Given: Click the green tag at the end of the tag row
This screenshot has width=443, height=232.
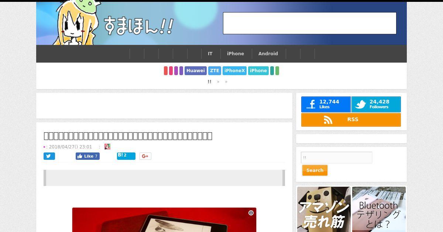Looking at the screenshot, I should coord(277,71).
